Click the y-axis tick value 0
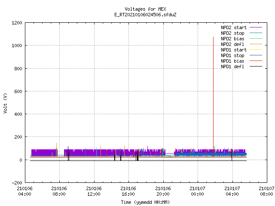This screenshot has height=206, width=275. coord(21,160)
